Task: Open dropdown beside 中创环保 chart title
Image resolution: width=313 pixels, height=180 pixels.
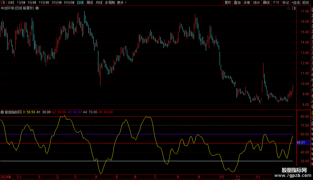Action: click(37, 8)
